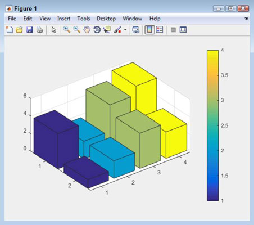
Task: Open the Edit menu
Action: click(28, 19)
